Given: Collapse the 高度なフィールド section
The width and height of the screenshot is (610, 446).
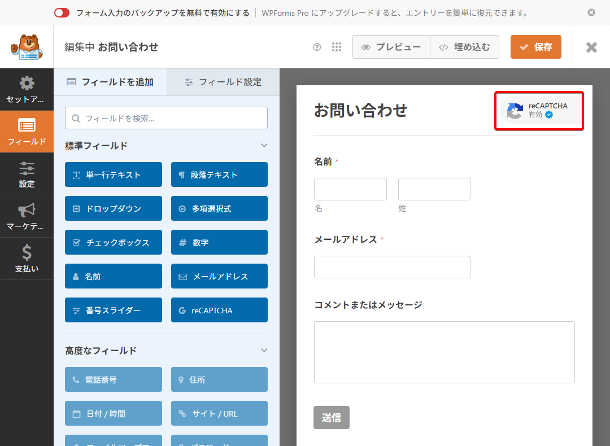Looking at the screenshot, I should 264,351.
